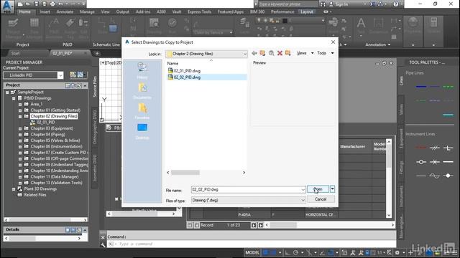This screenshot has height=258, width=460.
Task: Click the Open button
Action: tap(318, 189)
